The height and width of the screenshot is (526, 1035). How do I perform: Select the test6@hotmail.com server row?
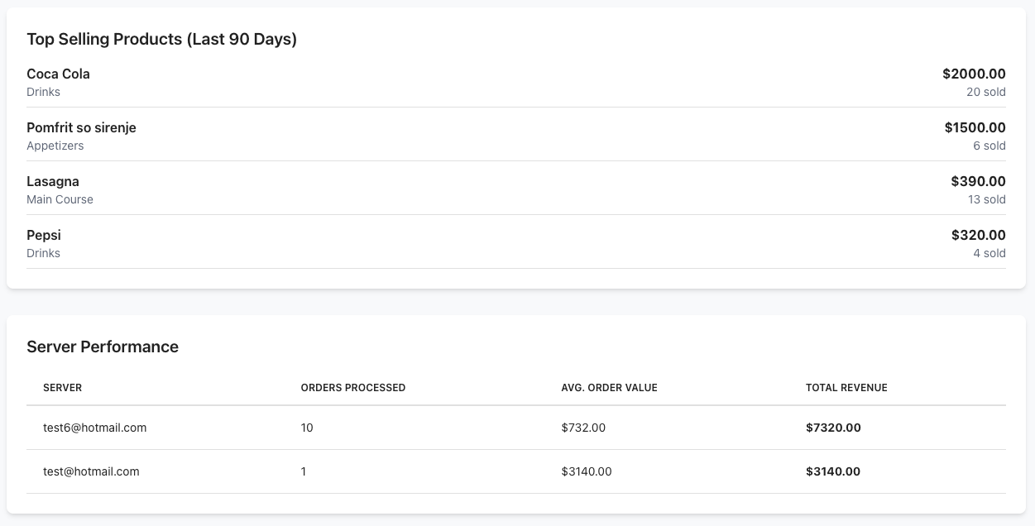coord(94,428)
